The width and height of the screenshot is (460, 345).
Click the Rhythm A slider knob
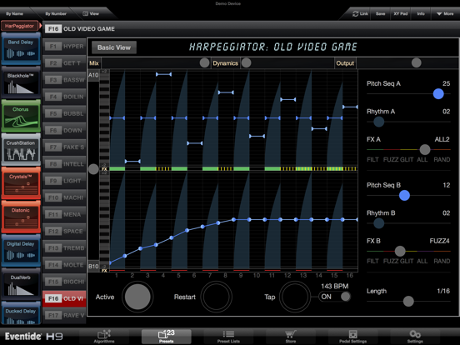(378, 122)
